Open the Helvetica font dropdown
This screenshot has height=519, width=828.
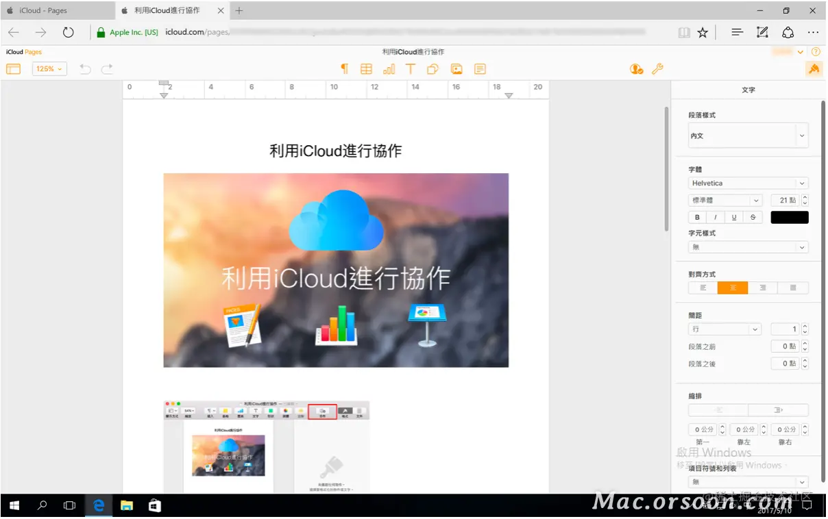(748, 183)
